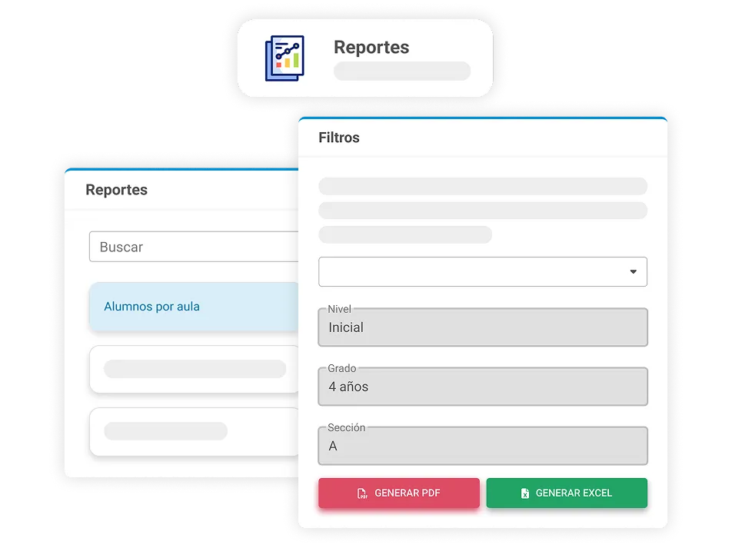732x548 pixels.
Task: Select the Alumnos por aula report
Action: point(194,307)
